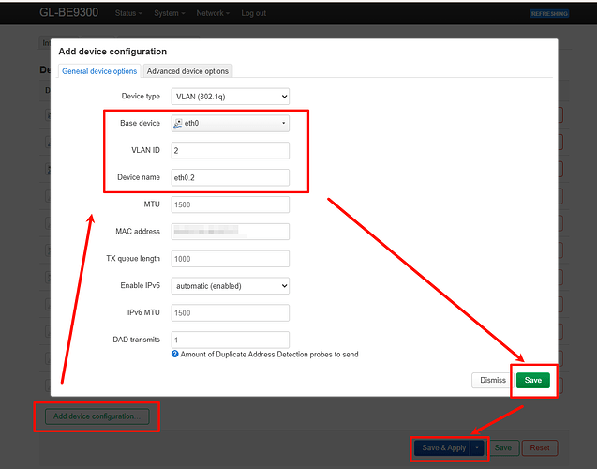This screenshot has width=597, height=469.
Task: Open the System menu in header
Action: click(x=169, y=13)
